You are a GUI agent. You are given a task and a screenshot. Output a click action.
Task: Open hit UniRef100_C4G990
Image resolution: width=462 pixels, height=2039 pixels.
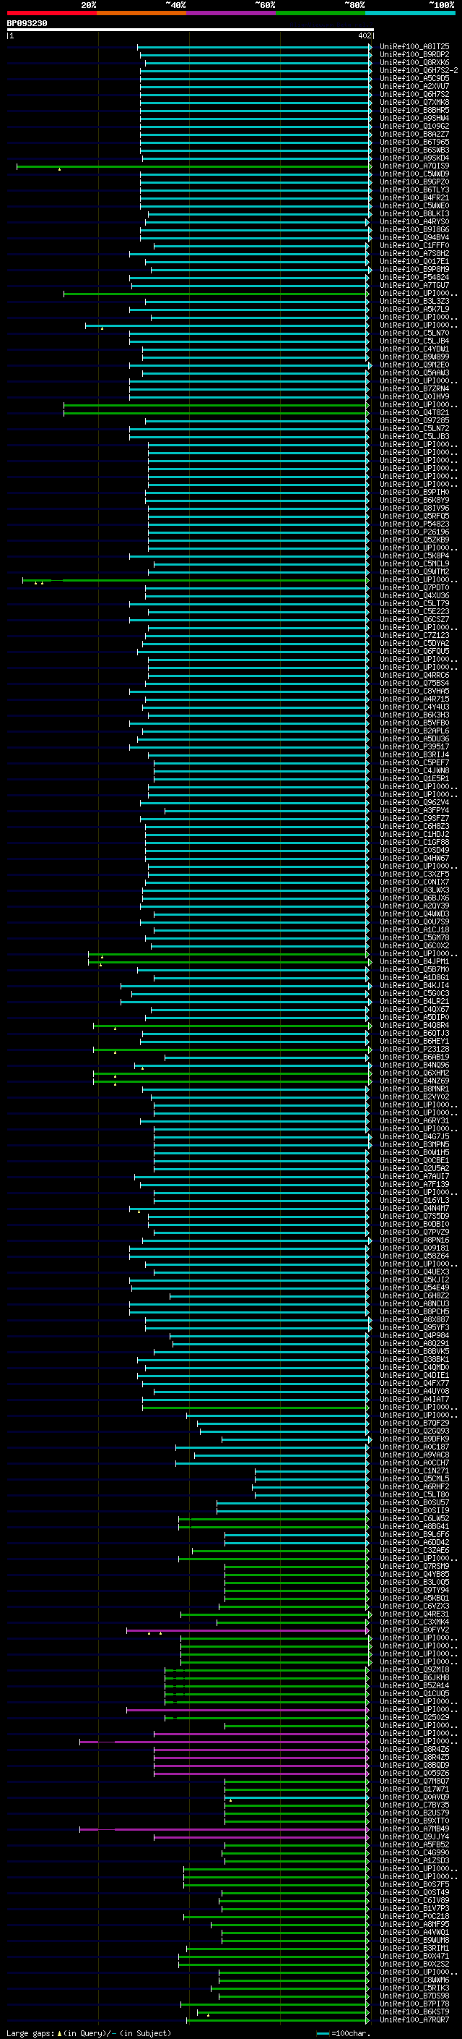tap(414, 1853)
